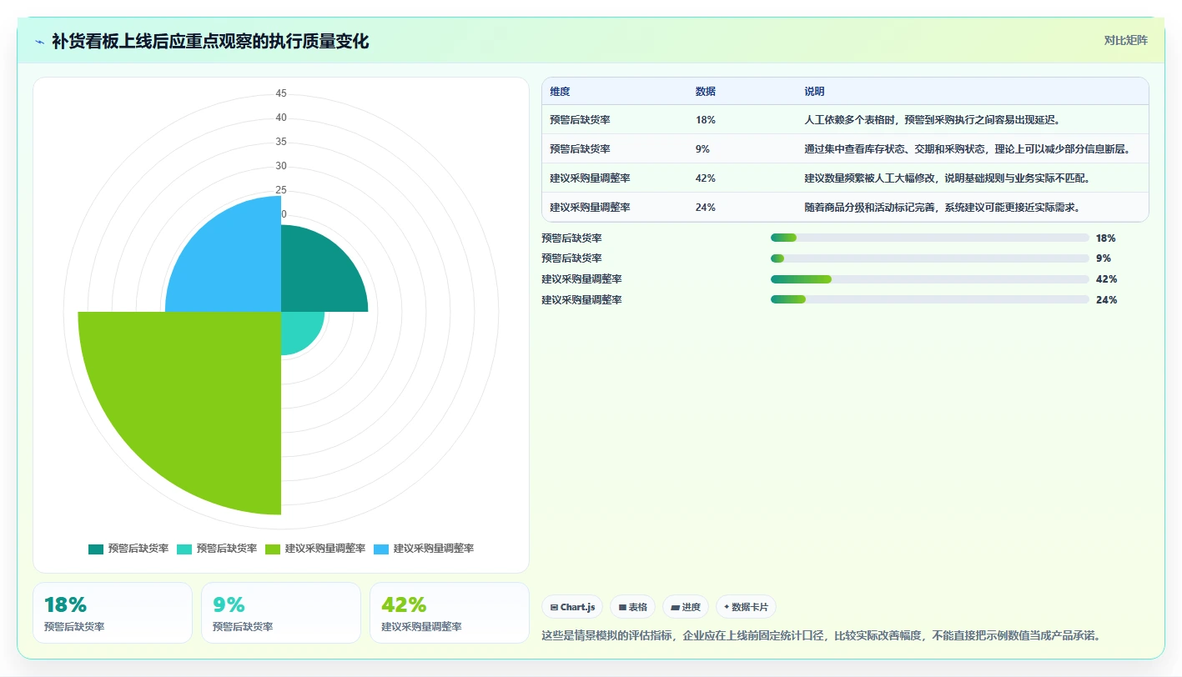Click the 45 axis label on the chart
This screenshot has height=677, width=1182.
point(281,93)
